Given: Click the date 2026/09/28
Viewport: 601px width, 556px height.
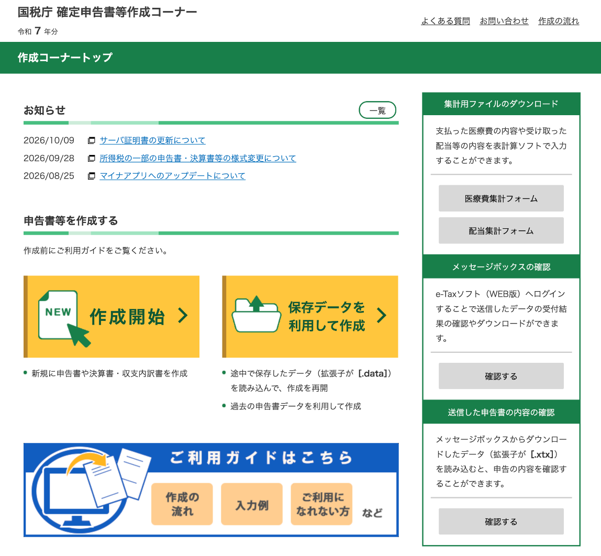Looking at the screenshot, I should [x=49, y=158].
